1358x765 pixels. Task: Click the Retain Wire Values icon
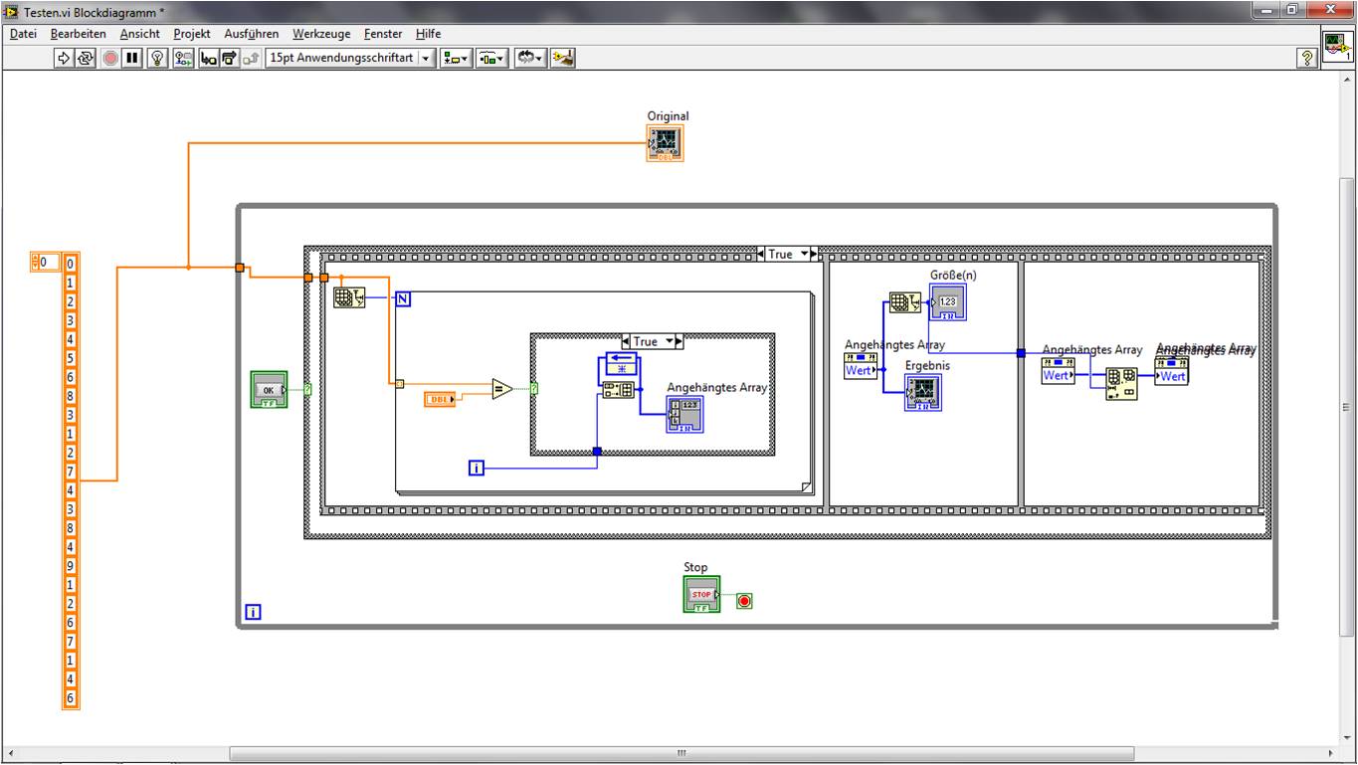tap(184, 59)
